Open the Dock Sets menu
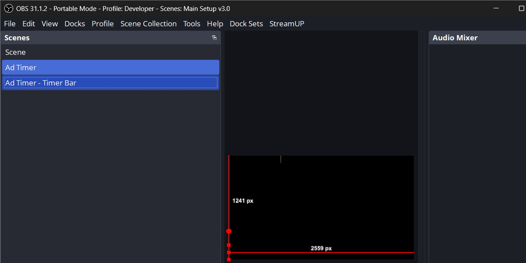The image size is (526, 263). [246, 24]
